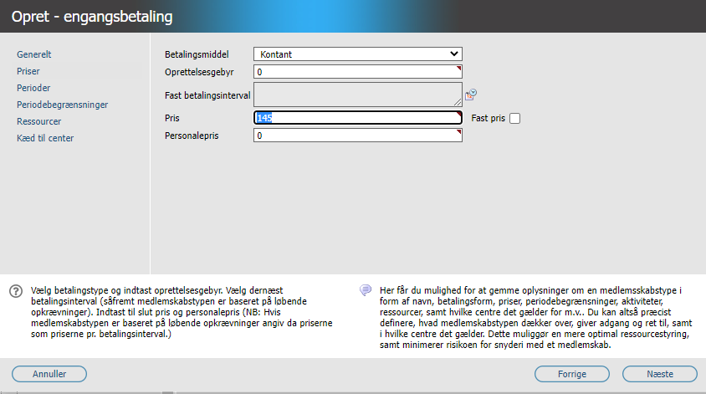Click the Personalepris label

192,136
